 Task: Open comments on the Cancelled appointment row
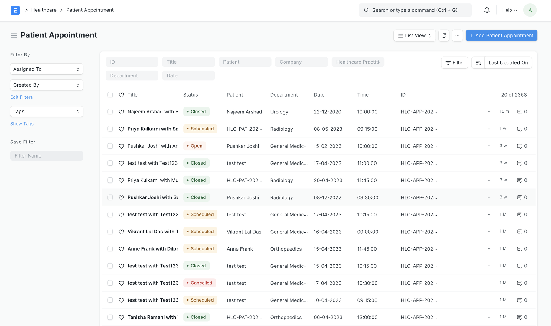(x=522, y=283)
